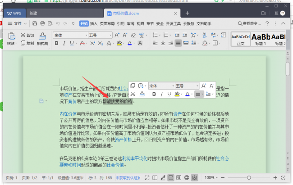Click the Save icon in quick access toolbar
The height and width of the screenshot is (185, 293).
click(35, 23)
